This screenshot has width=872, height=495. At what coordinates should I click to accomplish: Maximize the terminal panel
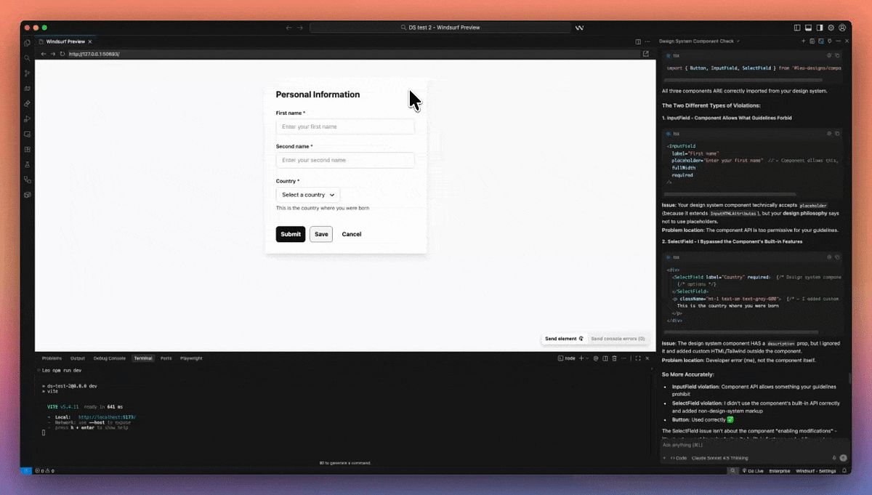tap(638, 358)
